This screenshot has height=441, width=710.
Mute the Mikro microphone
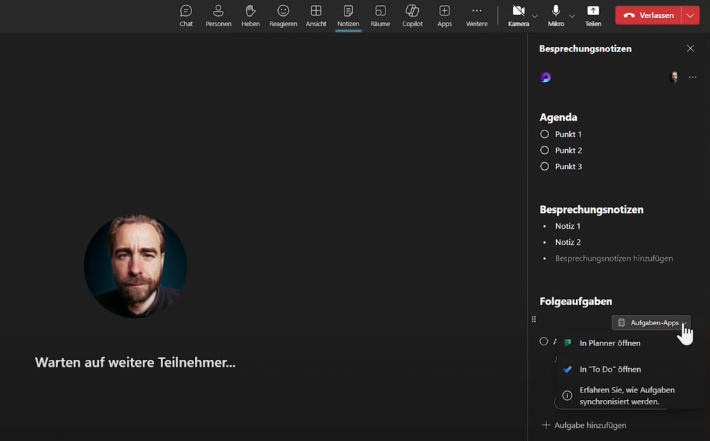point(555,15)
